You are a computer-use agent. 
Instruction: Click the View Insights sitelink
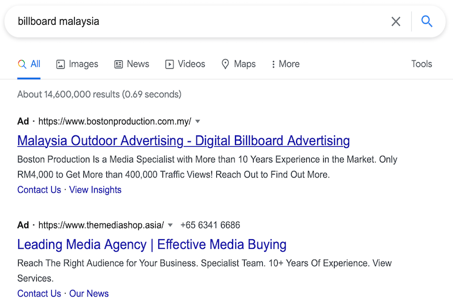pyautogui.click(x=95, y=190)
